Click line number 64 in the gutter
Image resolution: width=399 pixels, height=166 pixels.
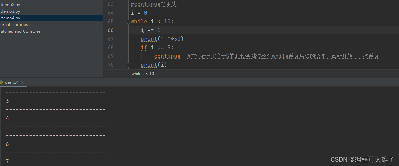tap(111, 13)
